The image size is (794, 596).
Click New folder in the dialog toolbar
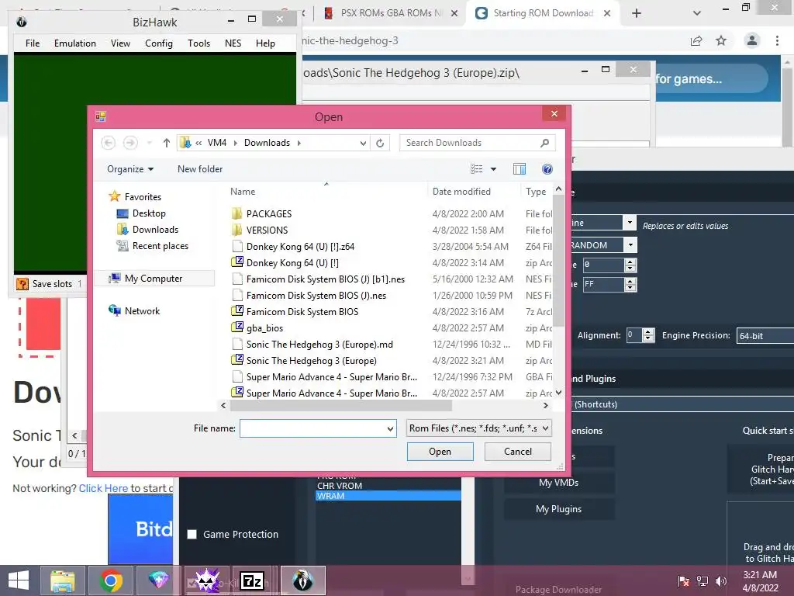point(200,169)
